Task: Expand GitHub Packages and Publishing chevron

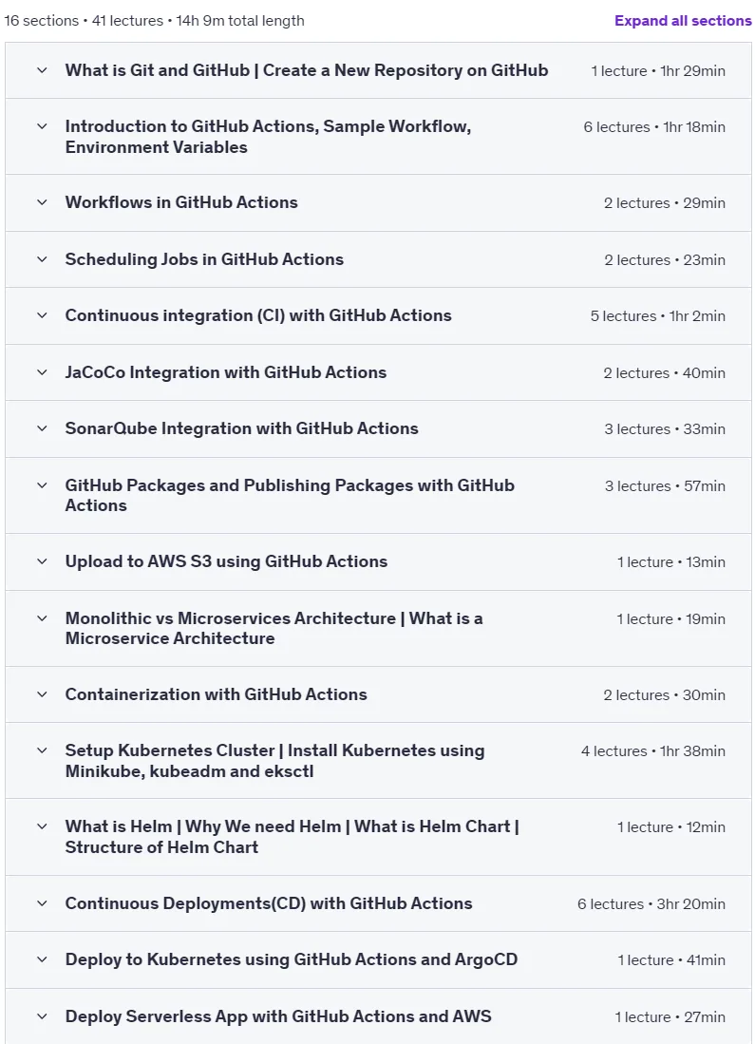Action: [x=42, y=484]
